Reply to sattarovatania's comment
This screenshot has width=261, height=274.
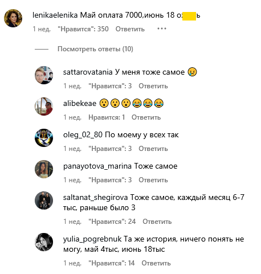tap(153, 86)
